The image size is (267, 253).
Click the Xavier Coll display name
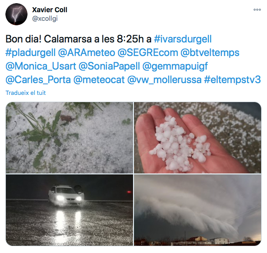pyautogui.click(x=50, y=10)
